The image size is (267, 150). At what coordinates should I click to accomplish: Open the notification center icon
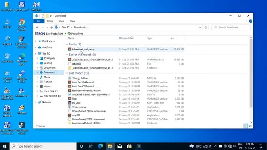[x=260, y=146]
